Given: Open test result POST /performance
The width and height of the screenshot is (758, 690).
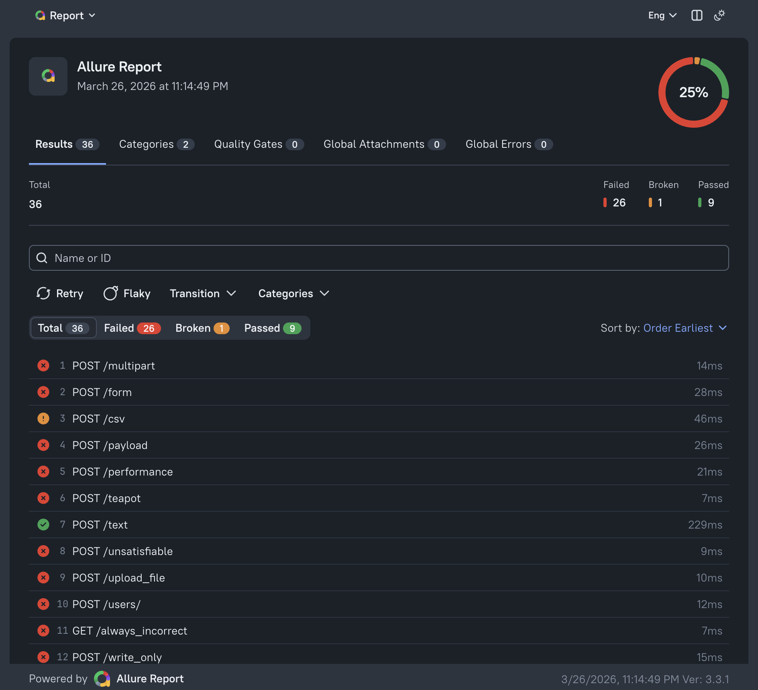Looking at the screenshot, I should point(379,472).
